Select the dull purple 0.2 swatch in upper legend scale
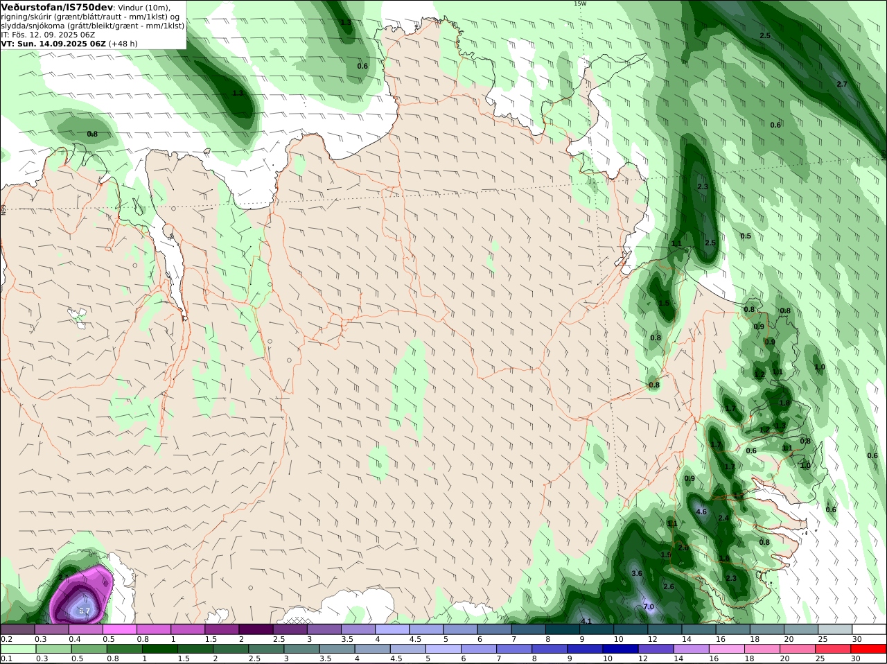 (17, 629)
